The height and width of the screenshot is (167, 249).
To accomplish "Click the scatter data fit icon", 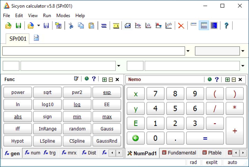I will (168, 25).
